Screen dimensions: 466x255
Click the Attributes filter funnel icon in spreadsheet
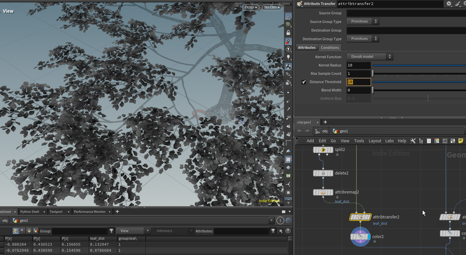[x=273, y=231]
